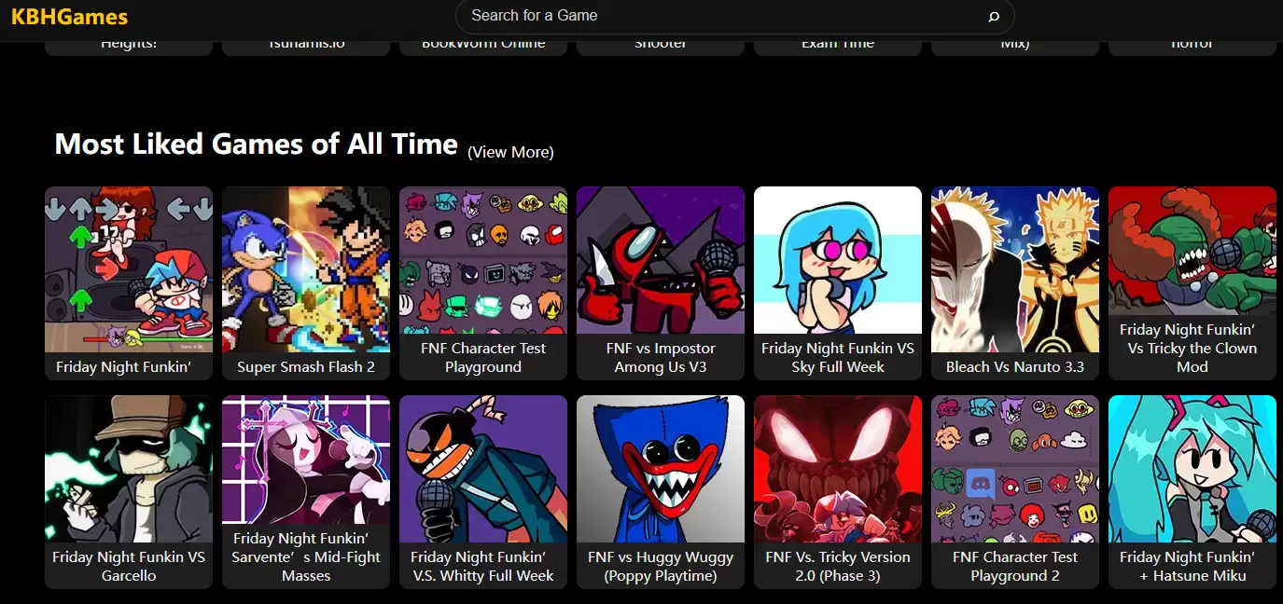This screenshot has height=604, width=1283.
Task: Open the Hatsune Miku game thumbnail
Action: tap(1192, 469)
